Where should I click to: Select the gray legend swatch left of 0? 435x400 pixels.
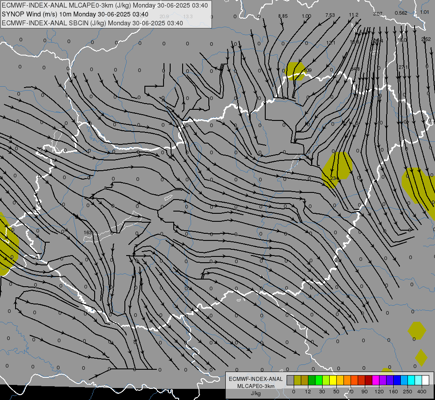pos(290,380)
